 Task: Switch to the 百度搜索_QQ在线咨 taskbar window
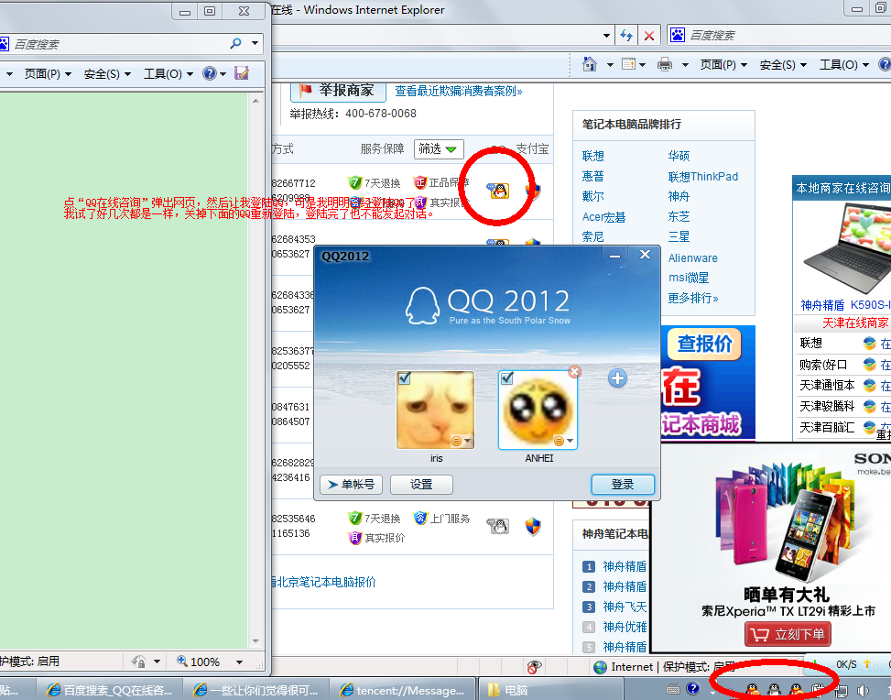click(x=110, y=690)
